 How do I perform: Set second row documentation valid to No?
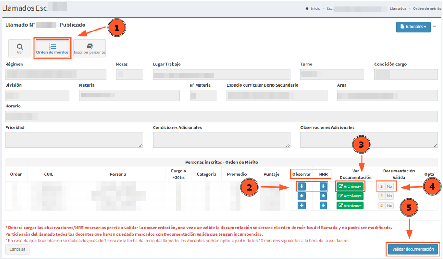(x=389, y=196)
